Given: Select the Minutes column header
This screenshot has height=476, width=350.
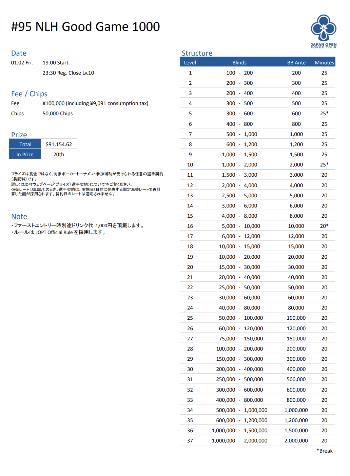Looking at the screenshot, I should point(324,63).
